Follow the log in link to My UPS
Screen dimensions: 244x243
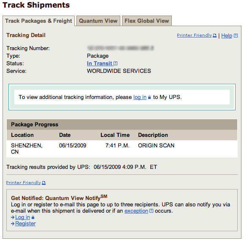140,97
